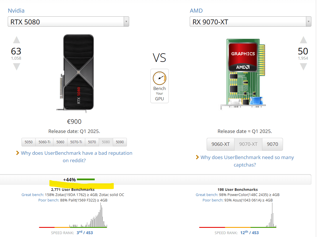Click the 2,771 User Benchmarks heading

73,189
